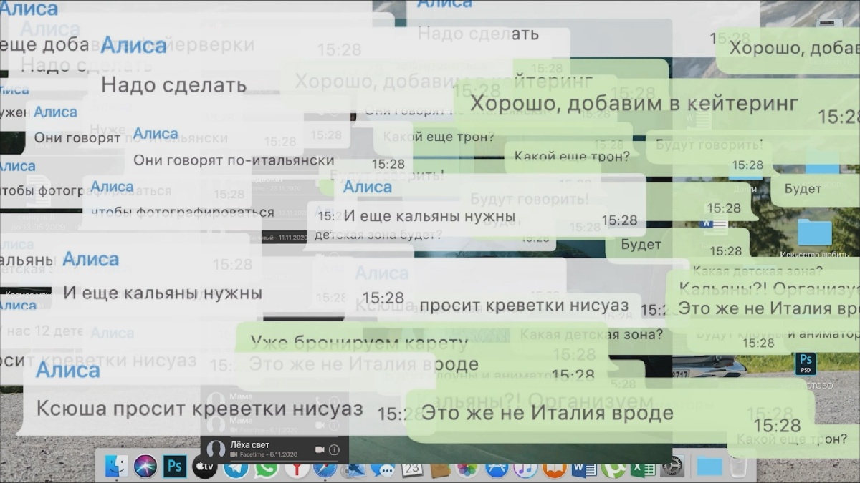Launch Siri from the dock

pyautogui.click(x=146, y=467)
